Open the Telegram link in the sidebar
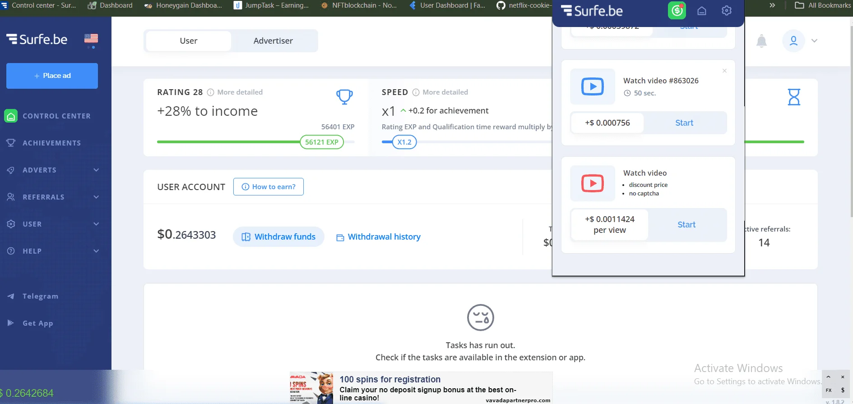Viewport: 853px width, 404px height. pyautogui.click(x=40, y=296)
